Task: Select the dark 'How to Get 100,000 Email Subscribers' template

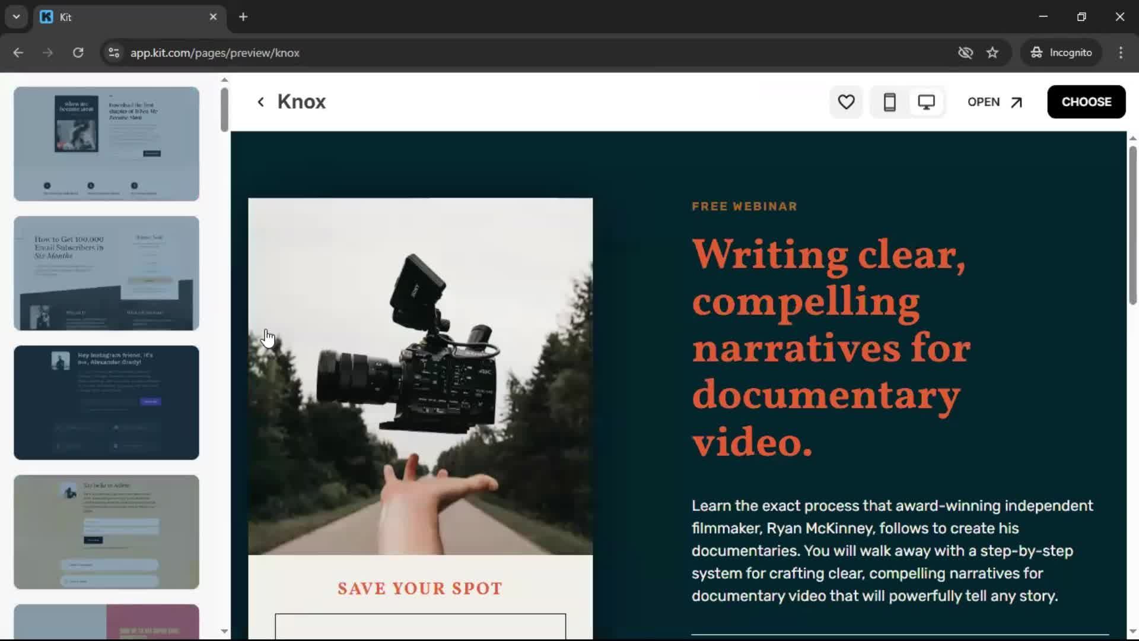Action: pyautogui.click(x=106, y=273)
